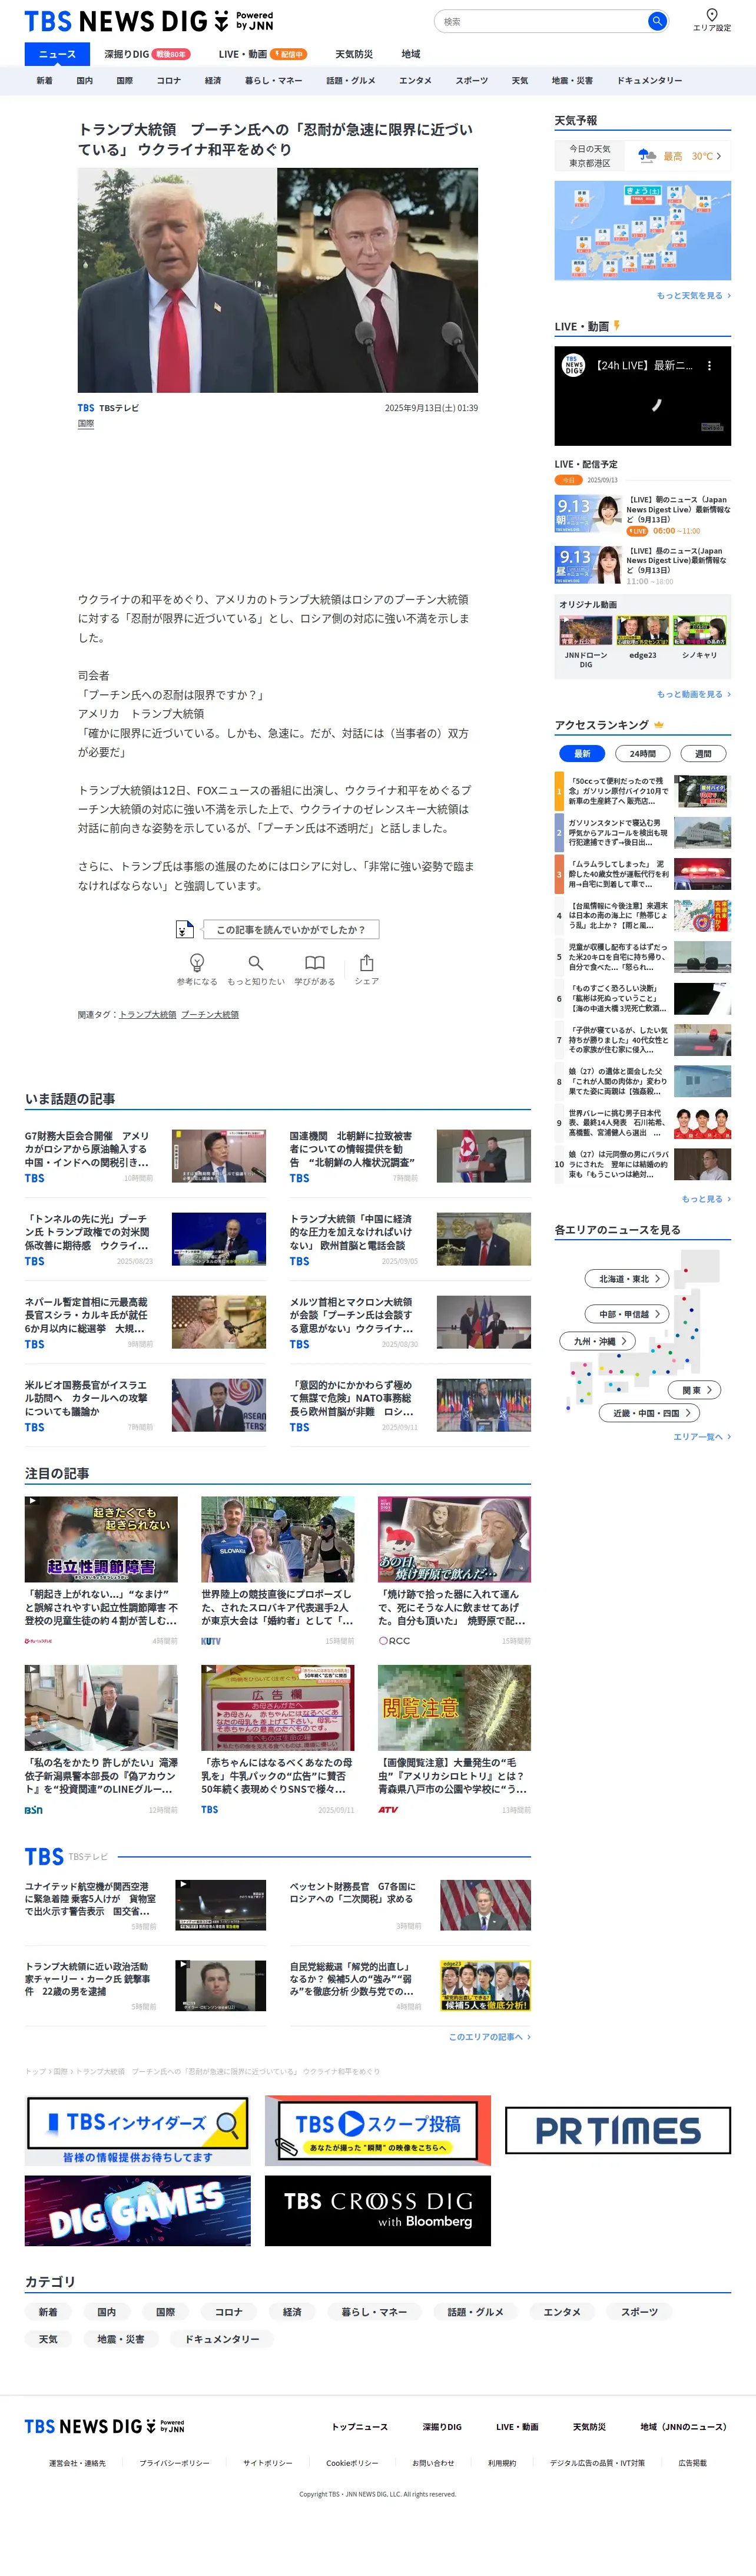The width and height of the screenshot is (756, 2576).
Task: Open the 地域 main tab
Action: pyautogui.click(x=411, y=54)
